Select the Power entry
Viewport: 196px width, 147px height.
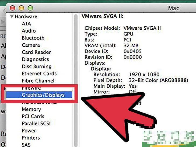point(29,131)
